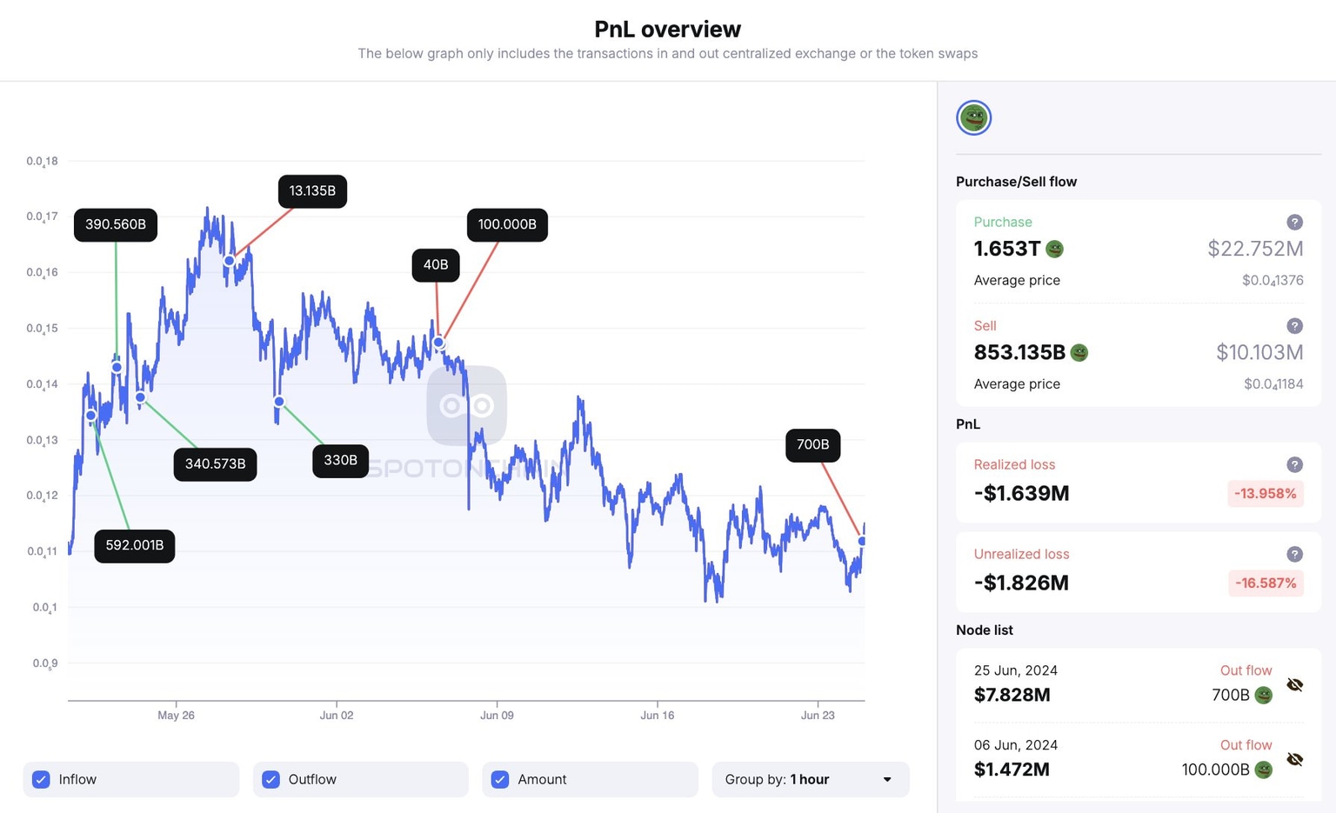
Task: Click the -13.958% realized loss badge
Action: coord(1265,494)
